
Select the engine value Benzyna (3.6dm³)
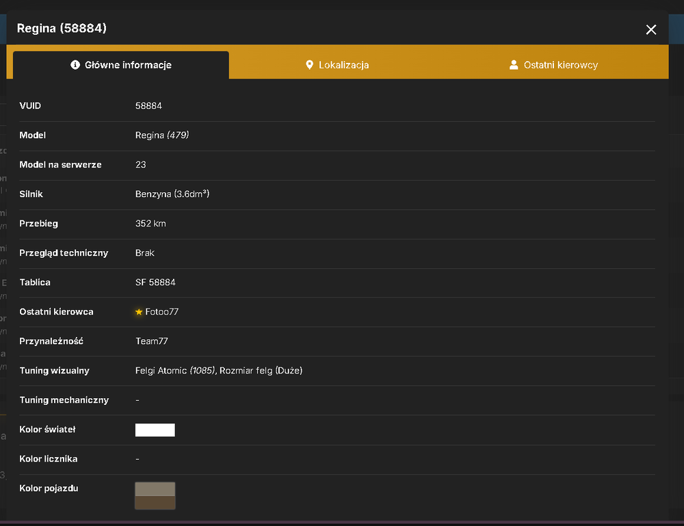point(172,194)
